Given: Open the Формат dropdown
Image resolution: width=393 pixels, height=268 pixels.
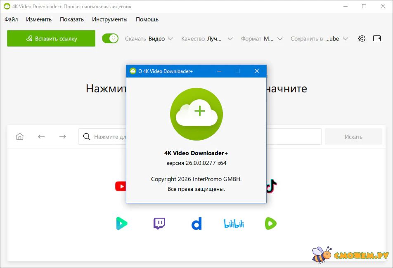Looking at the screenshot, I should tap(262, 39).
